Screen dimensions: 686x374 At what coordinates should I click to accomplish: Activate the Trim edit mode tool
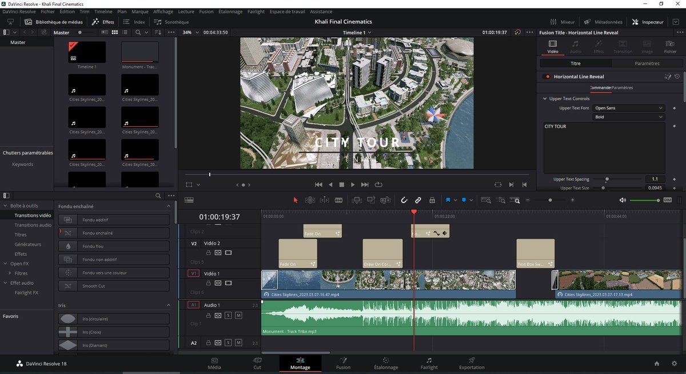(x=310, y=200)
